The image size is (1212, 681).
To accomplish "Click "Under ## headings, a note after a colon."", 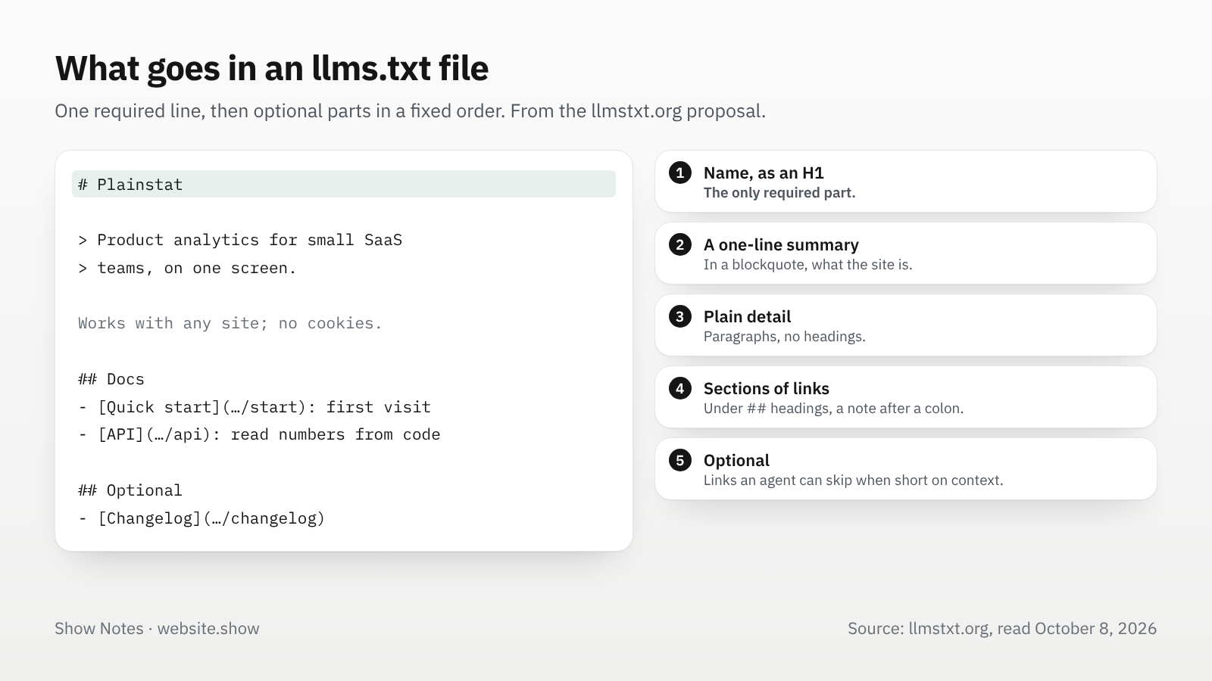I will (x=834, y=409).
